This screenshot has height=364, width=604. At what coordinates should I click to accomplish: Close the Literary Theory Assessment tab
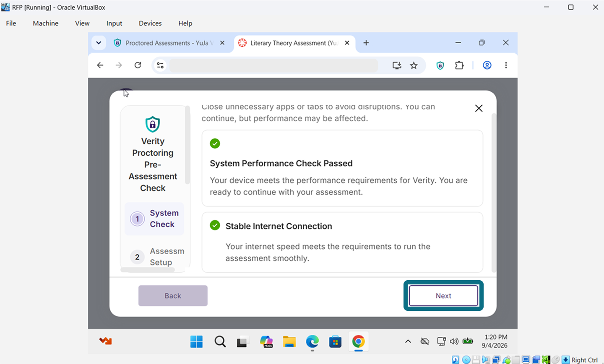[x=347, y=43]
